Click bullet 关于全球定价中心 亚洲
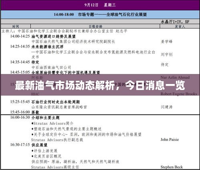Screen dimensions: 200x170 pos(86,134)
